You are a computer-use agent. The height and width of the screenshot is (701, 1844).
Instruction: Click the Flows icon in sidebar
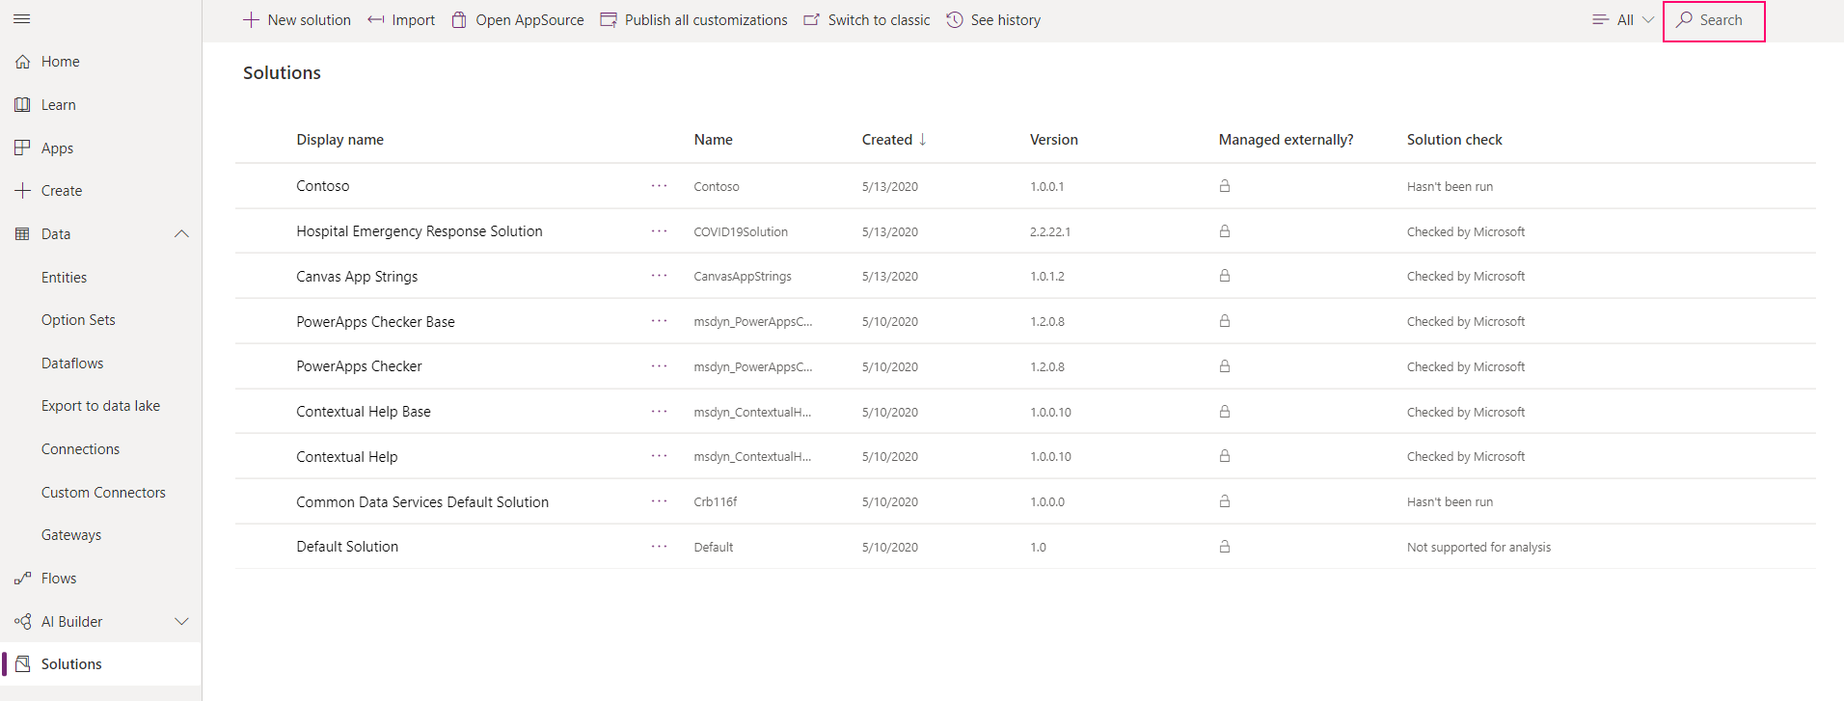click(x=22, y=579)
